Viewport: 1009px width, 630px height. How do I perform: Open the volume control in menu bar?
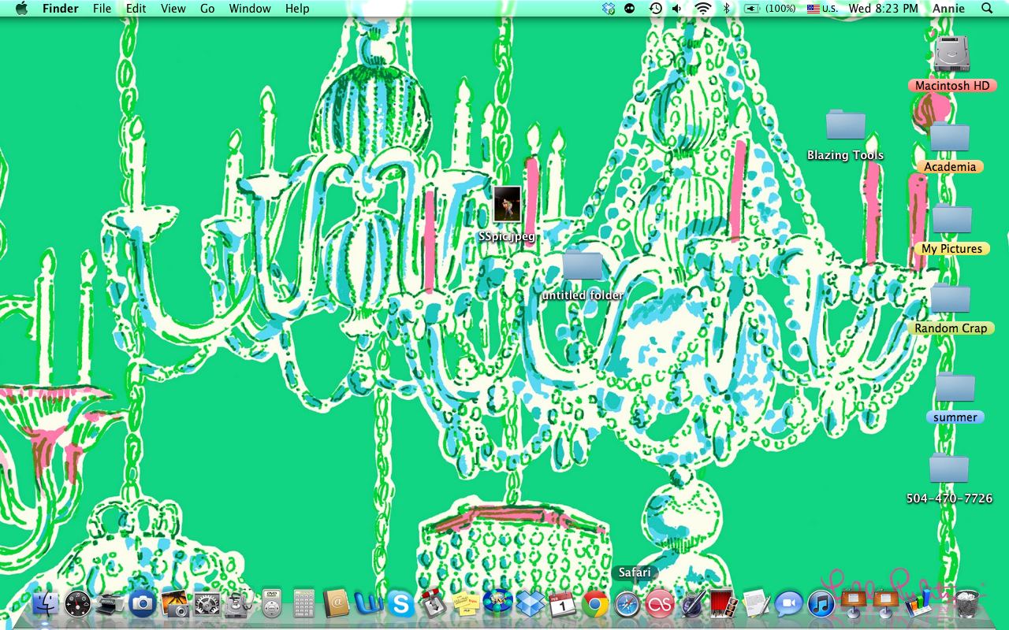(x=677, y=9)
